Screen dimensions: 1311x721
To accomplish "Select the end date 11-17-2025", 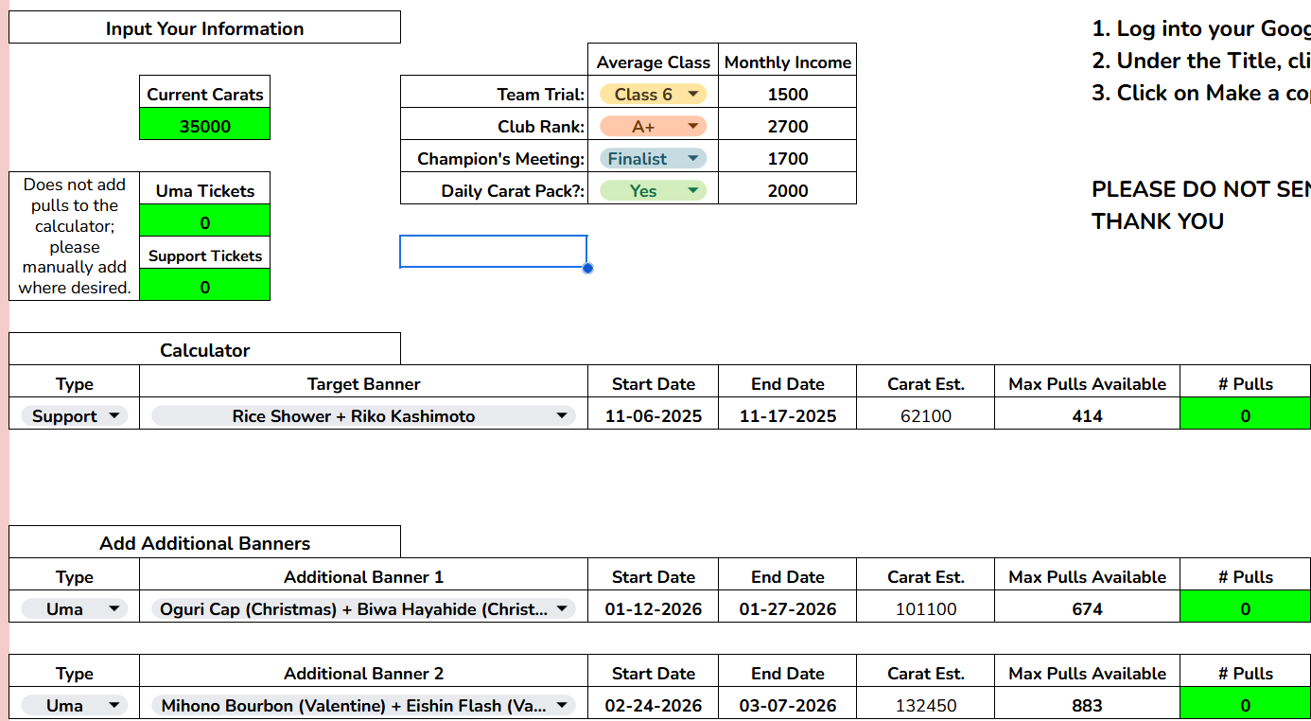I will (788, 413).
